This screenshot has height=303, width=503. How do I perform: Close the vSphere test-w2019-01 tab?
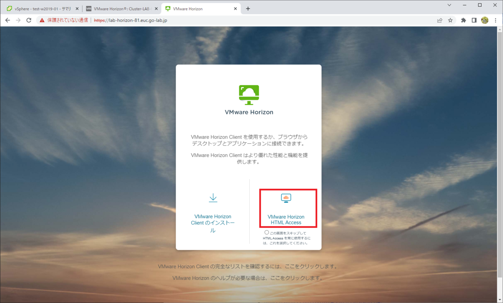[x=77, y=8]
